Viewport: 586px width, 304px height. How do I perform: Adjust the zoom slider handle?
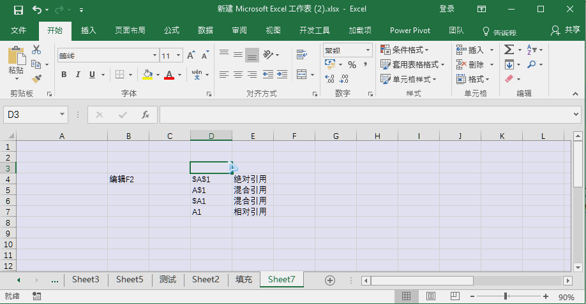506,296
